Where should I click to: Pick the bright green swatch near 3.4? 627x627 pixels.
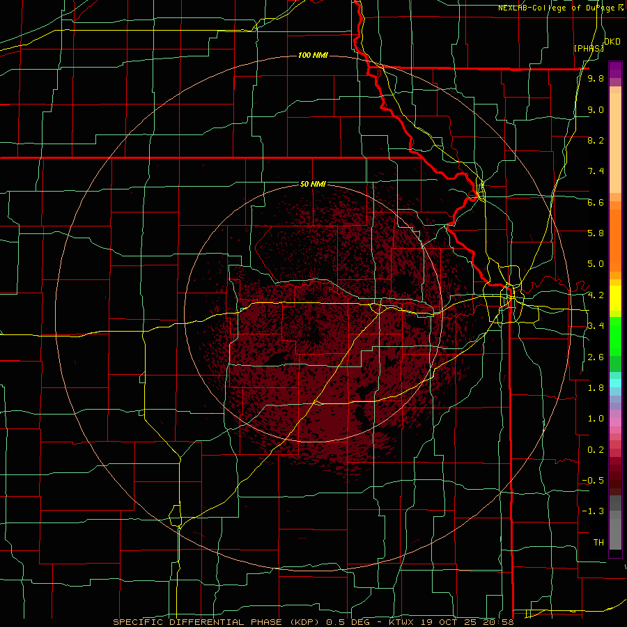[x=615, y=336]
